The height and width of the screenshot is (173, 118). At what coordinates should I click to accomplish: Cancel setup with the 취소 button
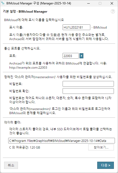pyautogui.click(x=11, y=165)
